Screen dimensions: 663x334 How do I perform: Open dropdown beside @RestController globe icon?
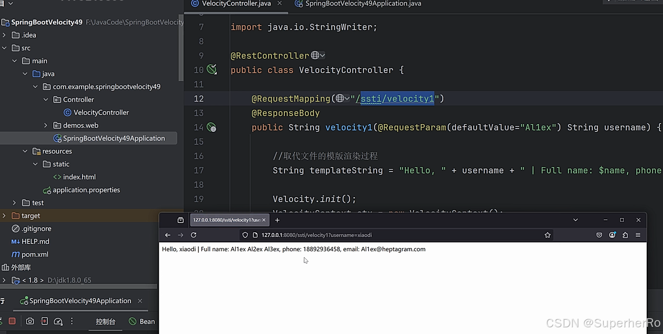323,55
